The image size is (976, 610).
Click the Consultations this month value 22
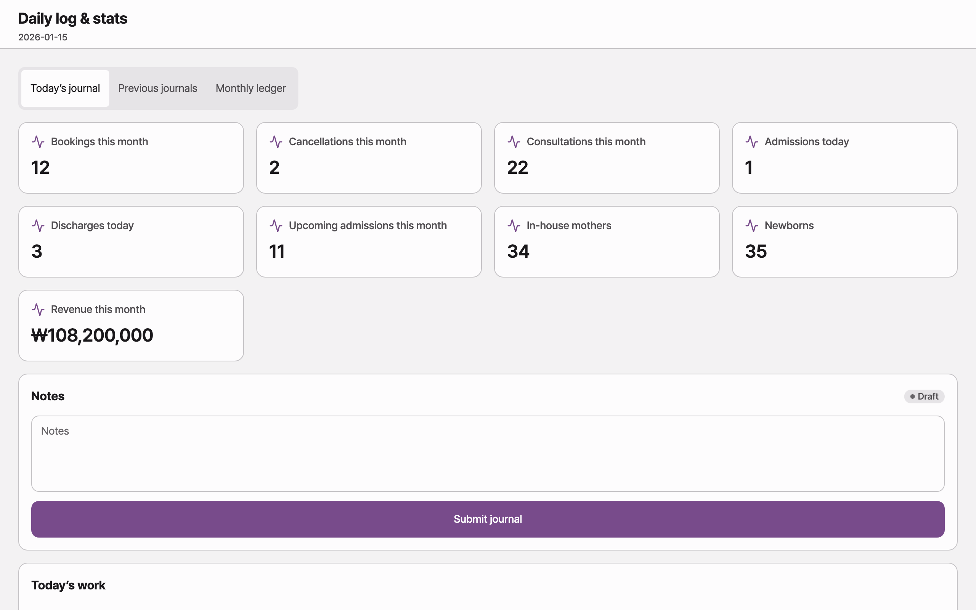pos(517,167)
